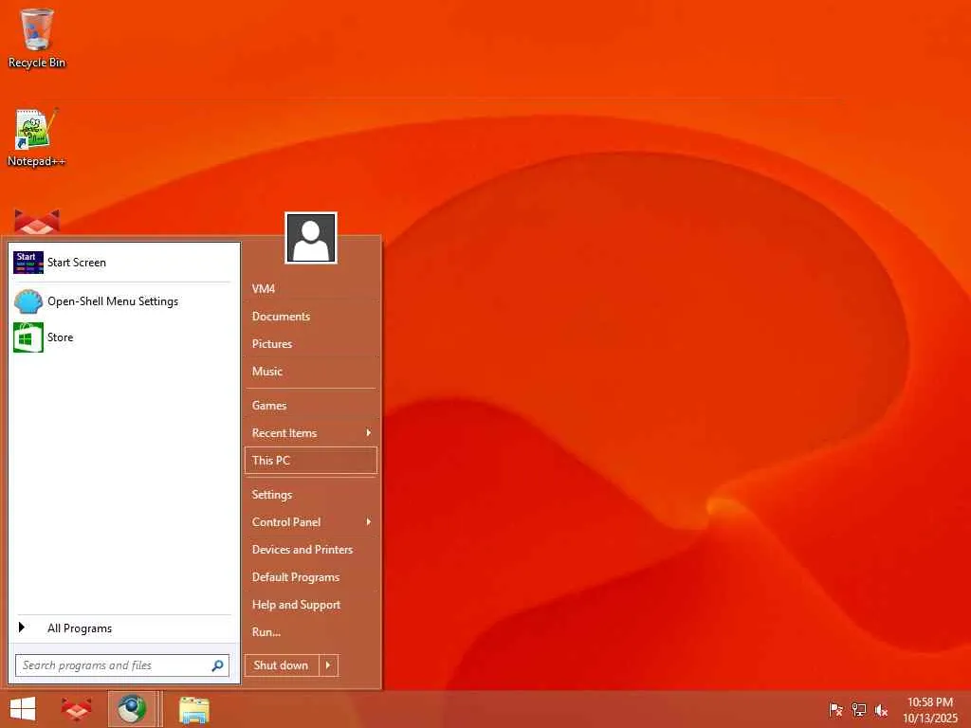This screenshot has width=971, height=728.
Task: Expand the Recent Items submenu arrow
Action: [x=369, y=432]
